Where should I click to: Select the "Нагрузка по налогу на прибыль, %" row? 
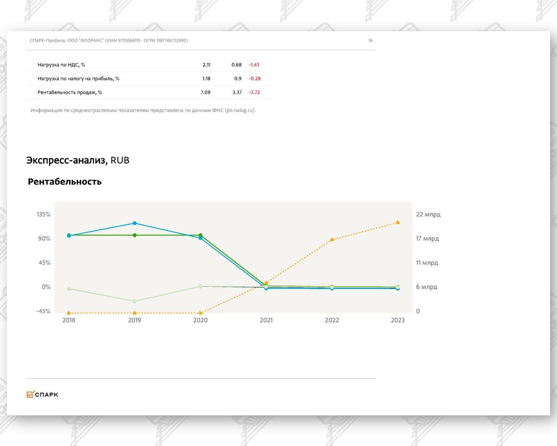(78, 79)
